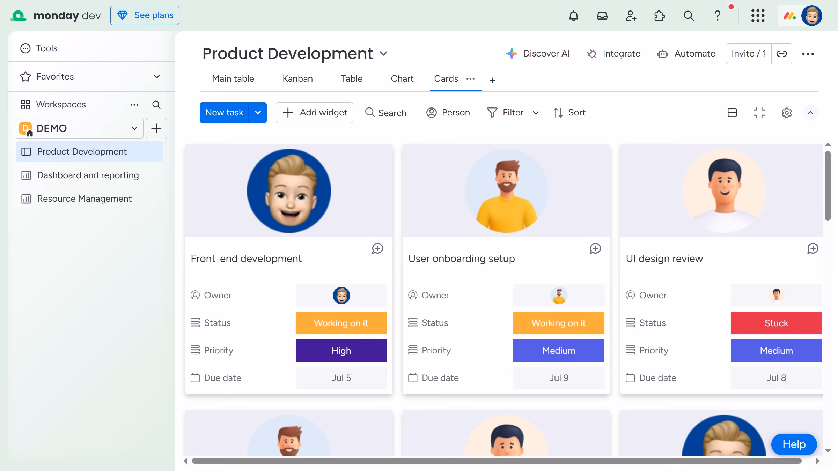This screenshot has width=838, height=471.
Task: Click Stuck status label
Action: 776,323
